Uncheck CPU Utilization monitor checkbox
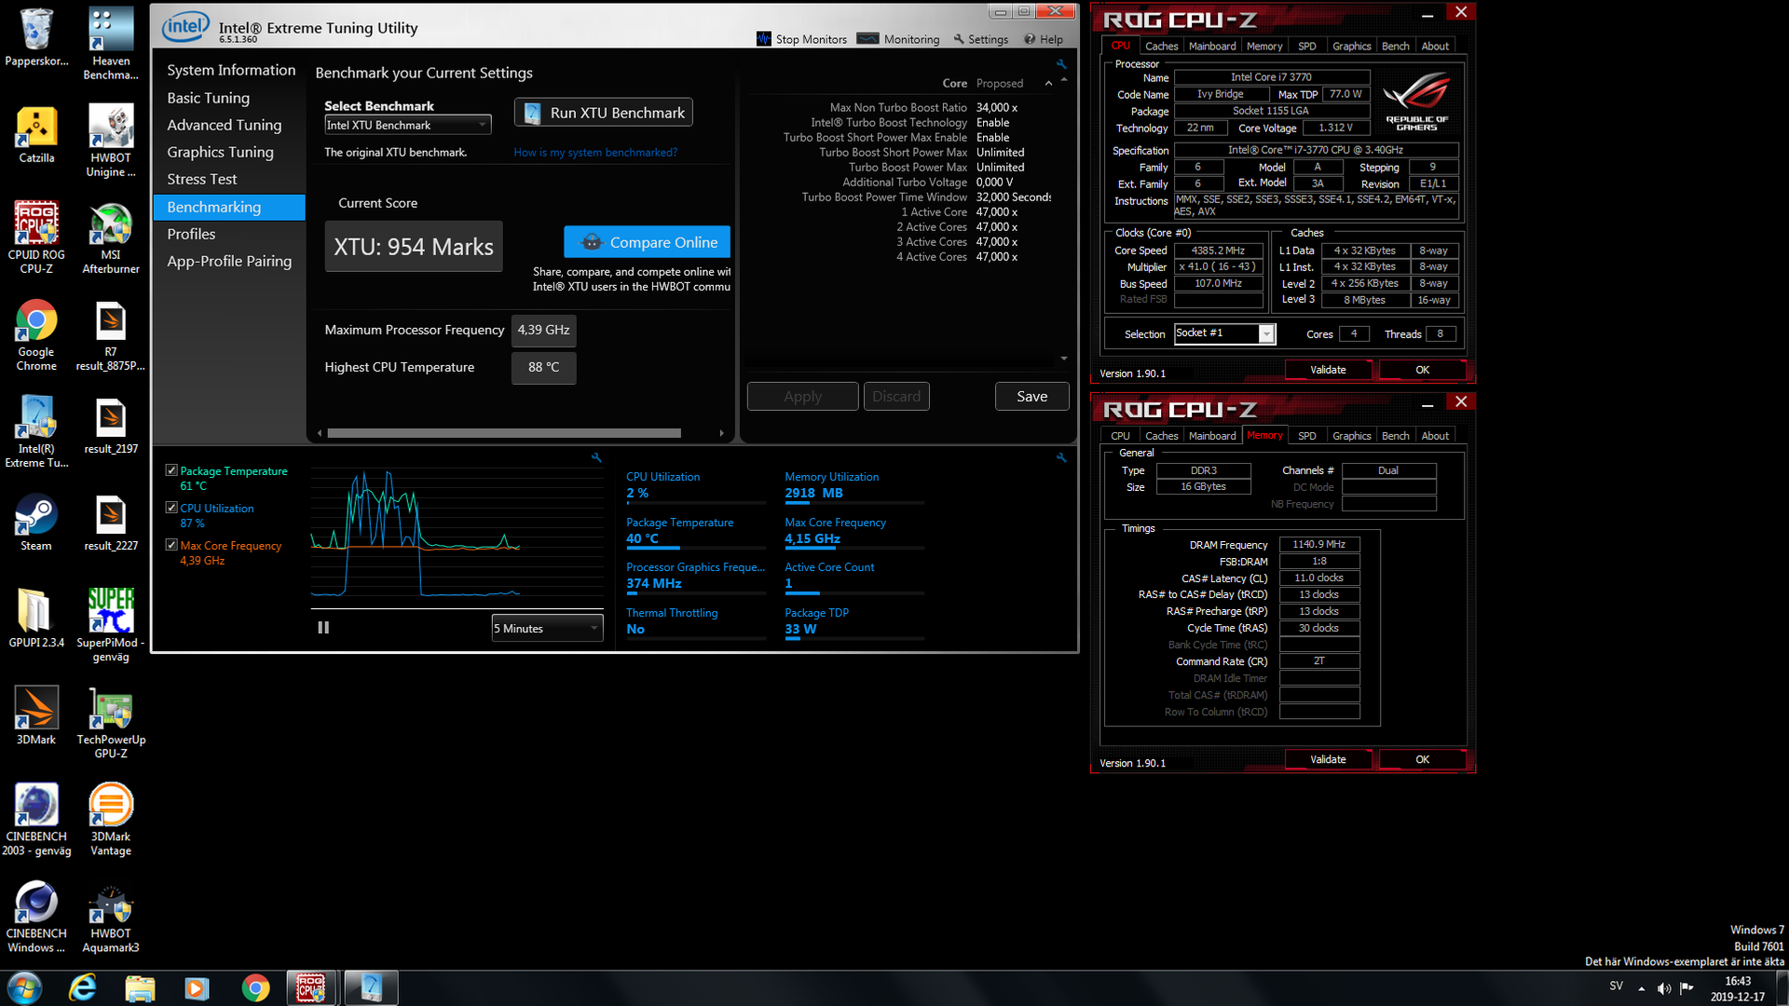 pos(171,508)
